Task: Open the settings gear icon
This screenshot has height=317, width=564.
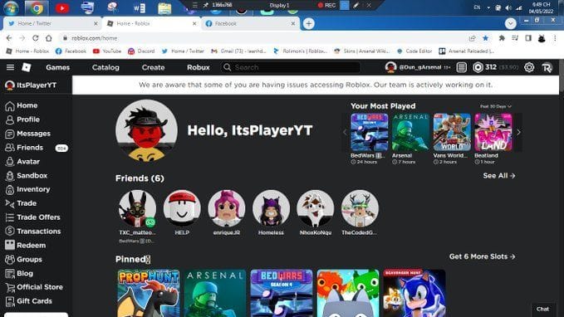Action: point(529,67)
